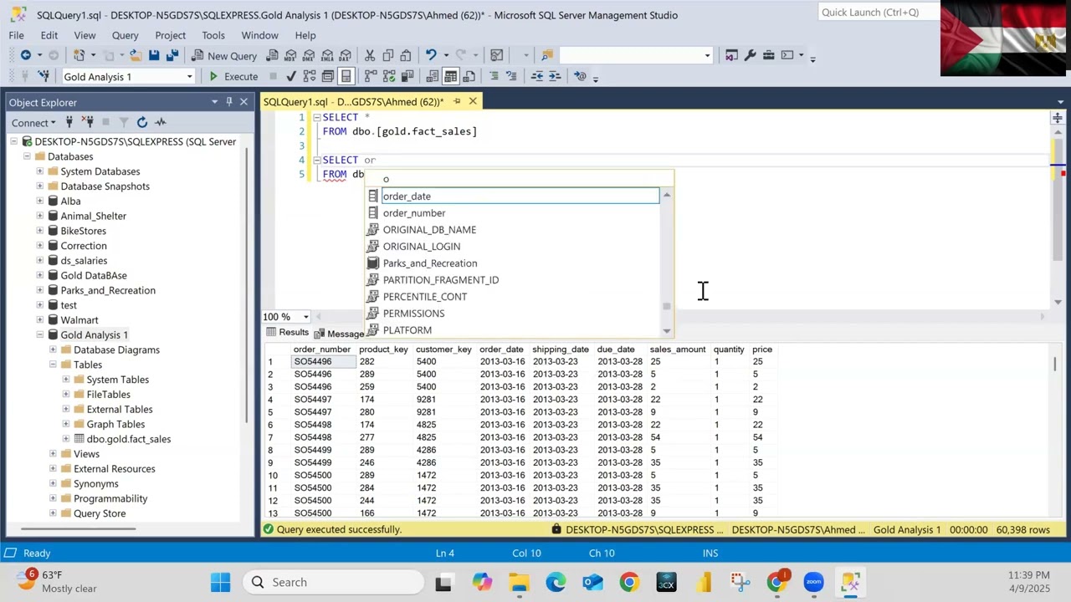Open the Query Options icon
Viewport: 1071px width, 602px height.
[327, 76]
